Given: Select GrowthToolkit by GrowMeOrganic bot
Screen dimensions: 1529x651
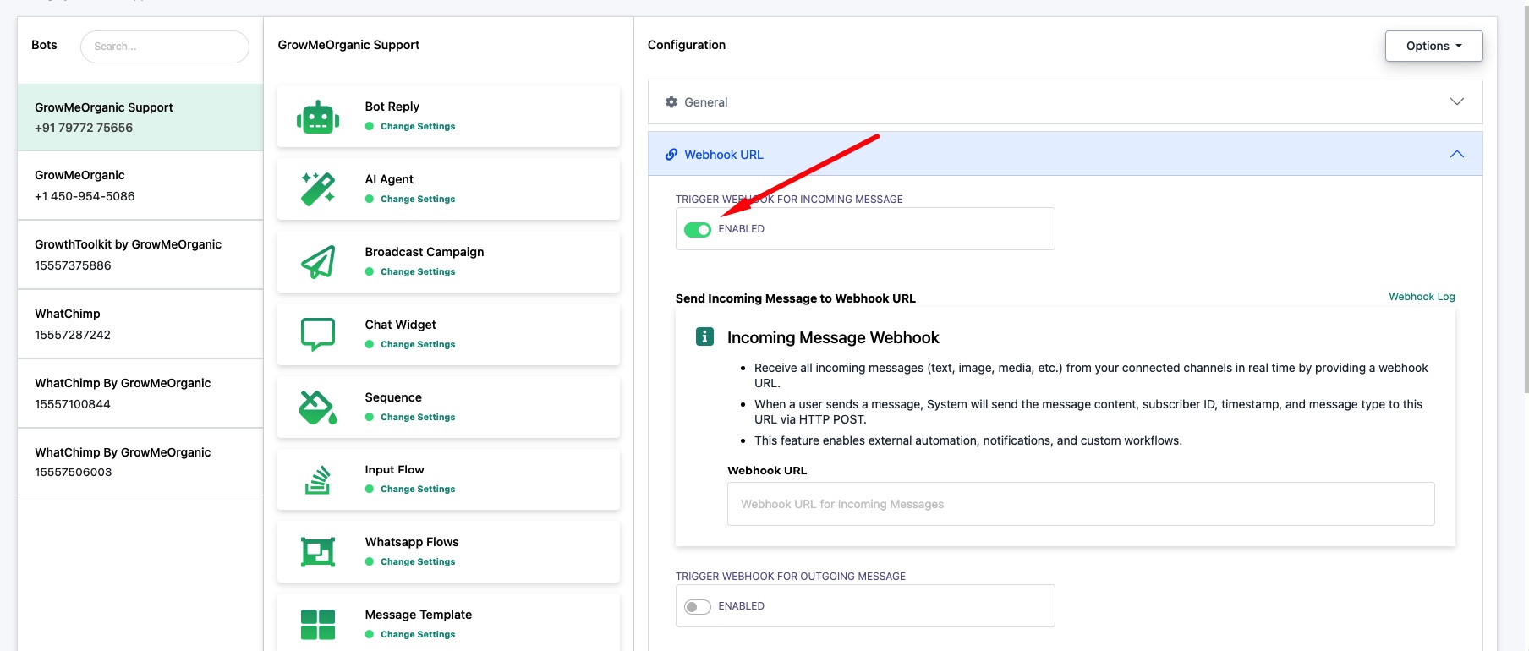Looking at the screenshot, I should [140, 254].
